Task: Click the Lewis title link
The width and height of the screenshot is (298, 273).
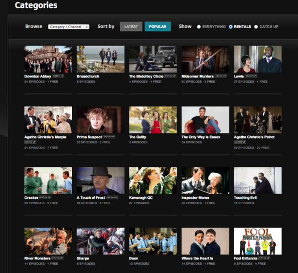Action: tap(239, 76)
